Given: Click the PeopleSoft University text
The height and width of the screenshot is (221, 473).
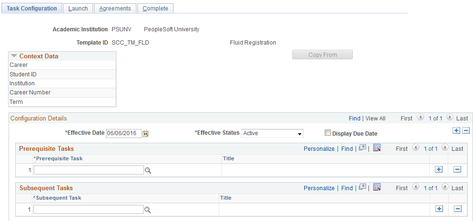Looking at the screenshot, I should pyautogui.click(x=172, y=29).
